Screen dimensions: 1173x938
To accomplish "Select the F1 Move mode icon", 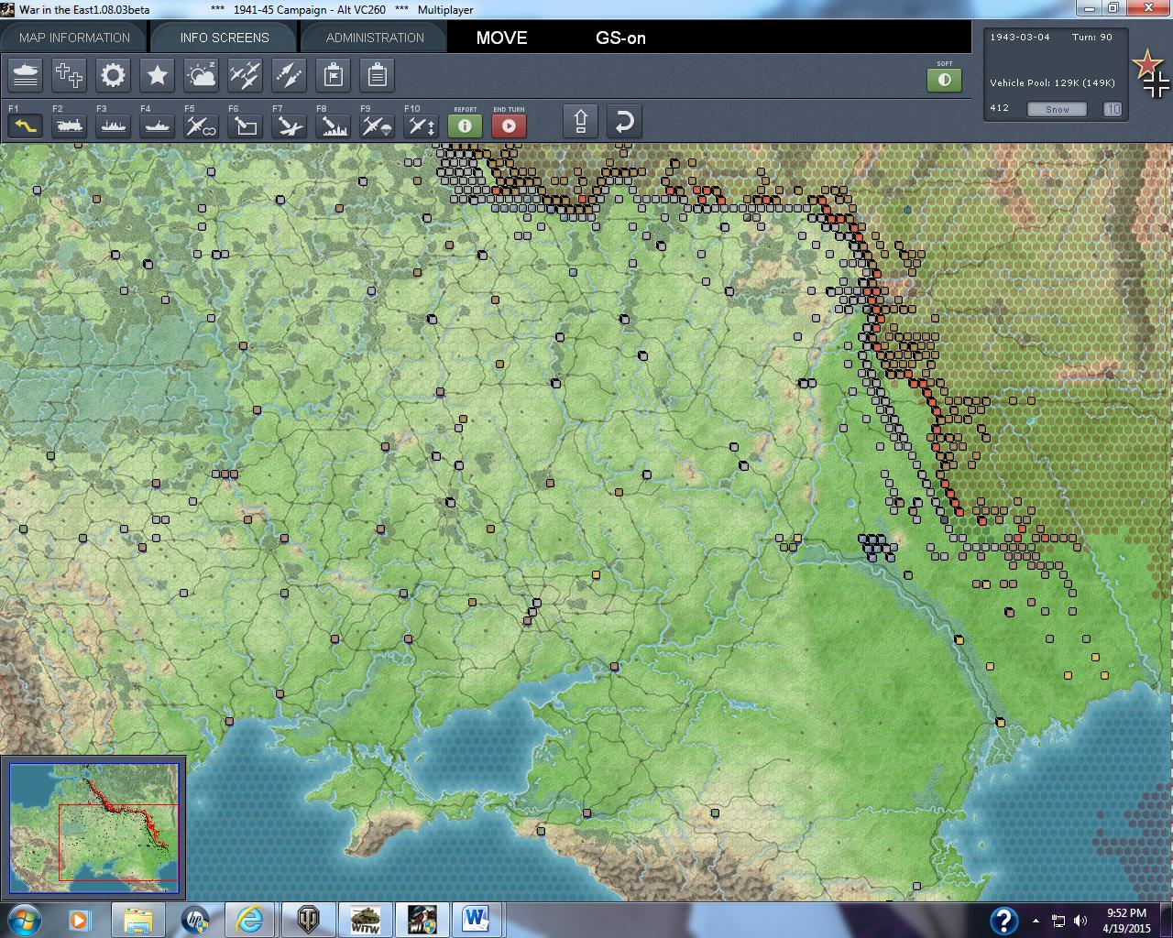I will [25, 125].
